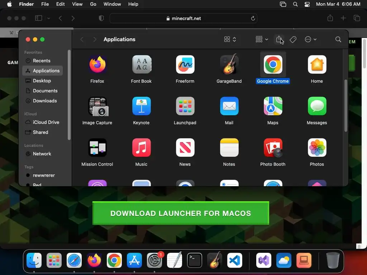Click the Finder Edit Tags button
Image resolution: width=367 pixels, height=275 pixels.
293,39
